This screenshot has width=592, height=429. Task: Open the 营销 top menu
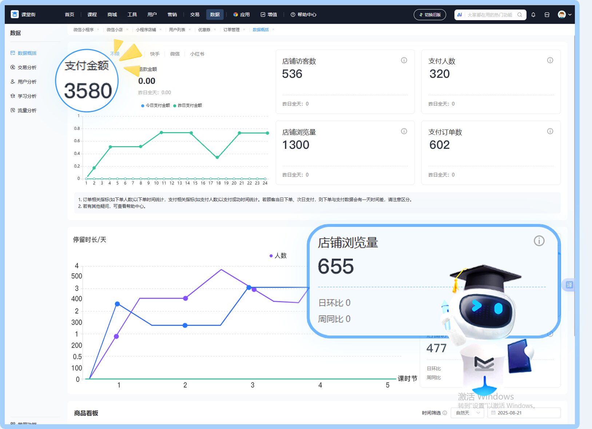click(172, 15)
